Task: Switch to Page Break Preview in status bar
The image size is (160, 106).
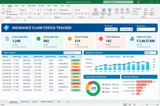Action: coord(134,105)
